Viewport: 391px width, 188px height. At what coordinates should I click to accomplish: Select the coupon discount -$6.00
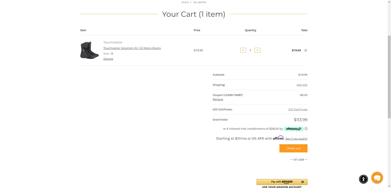pyautogui.click(x=303, y=95)
